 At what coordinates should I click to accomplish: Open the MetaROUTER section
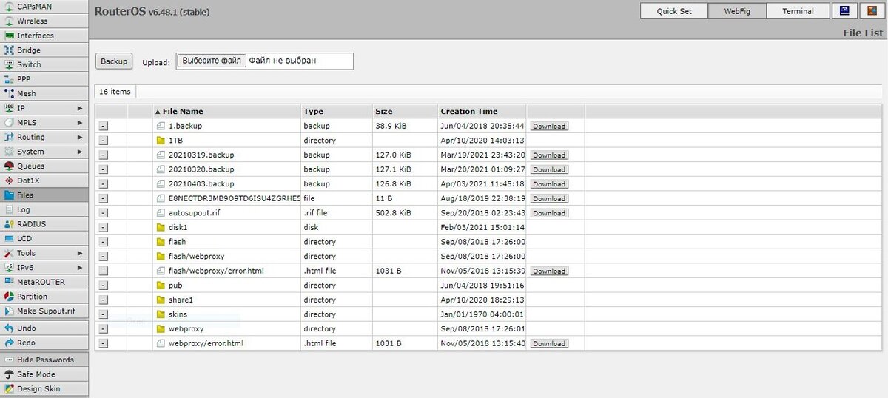tap(44, 282)
